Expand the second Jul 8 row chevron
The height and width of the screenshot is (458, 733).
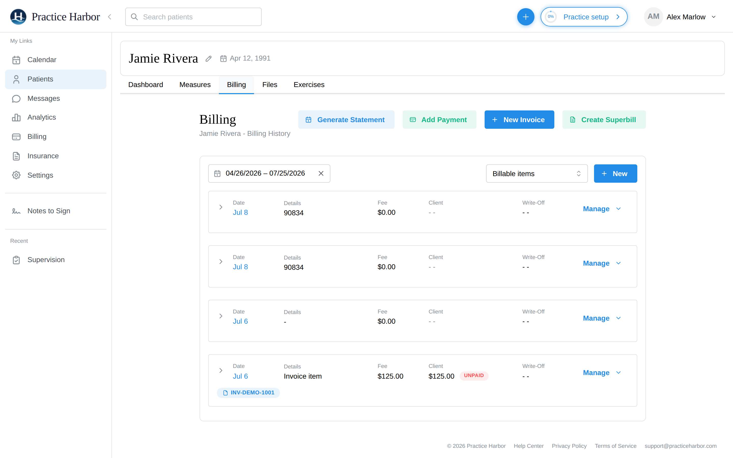(221, 262)
